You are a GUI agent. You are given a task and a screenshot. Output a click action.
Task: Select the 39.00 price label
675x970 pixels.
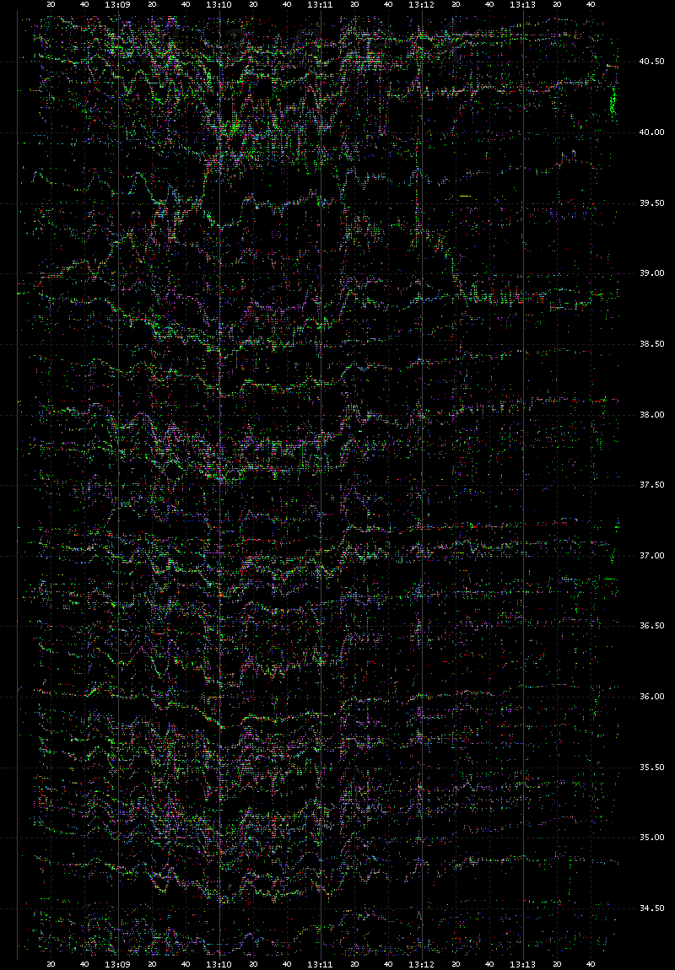click(x=651, y=273)
